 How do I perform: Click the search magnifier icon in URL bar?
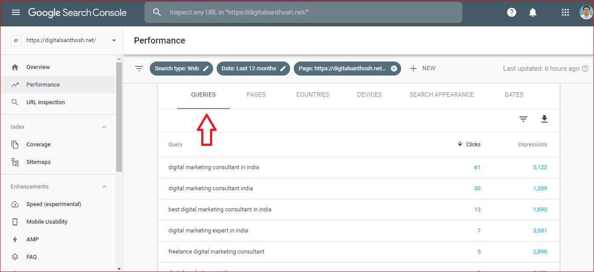coord(157,12)
